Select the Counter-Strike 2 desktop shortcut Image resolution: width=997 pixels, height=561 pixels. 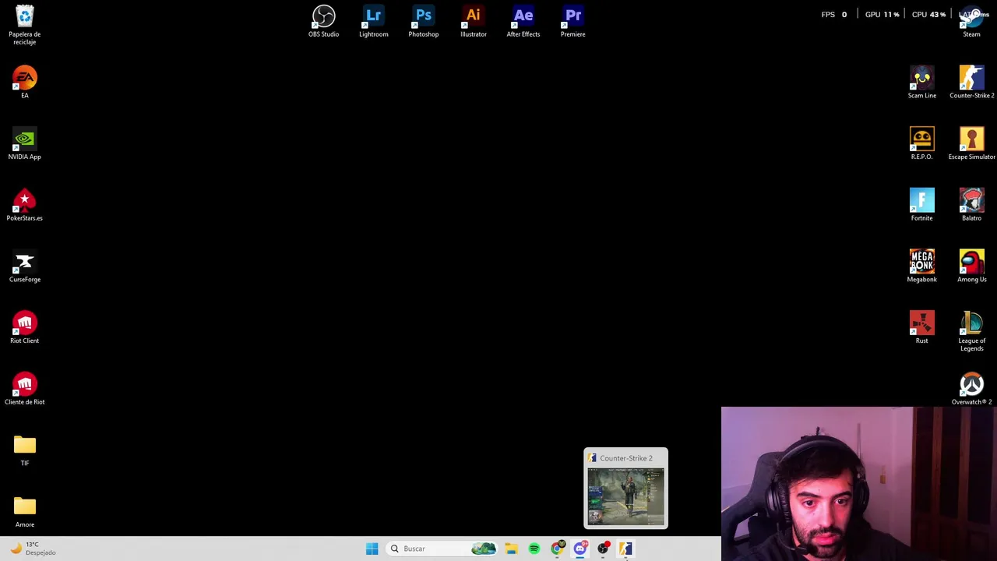(972, 81)
